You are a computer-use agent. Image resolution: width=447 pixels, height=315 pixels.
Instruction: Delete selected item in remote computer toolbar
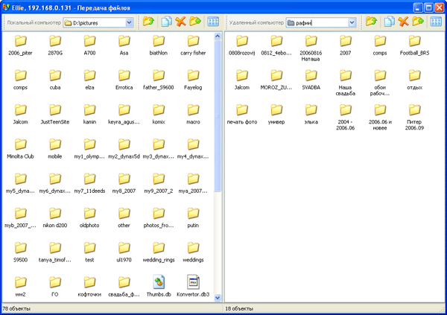pyautogui.click(x=403, y=22)
